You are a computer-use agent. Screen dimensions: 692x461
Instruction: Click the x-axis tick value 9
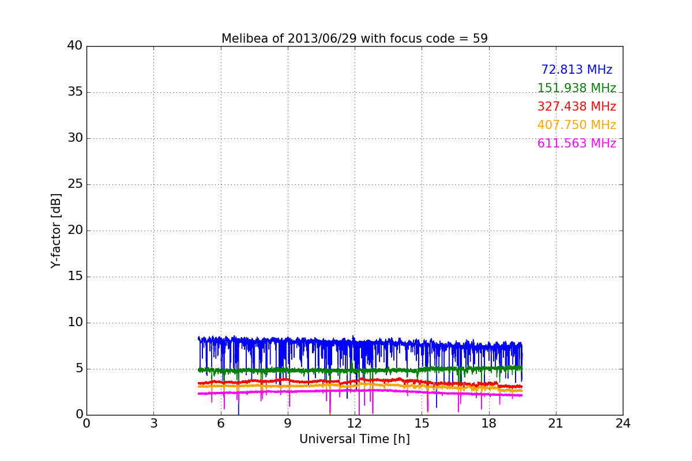pos(288,424)
